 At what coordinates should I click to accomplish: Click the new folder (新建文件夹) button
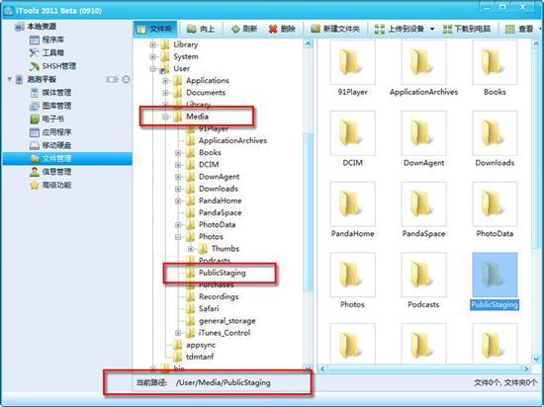coord(335,29)
